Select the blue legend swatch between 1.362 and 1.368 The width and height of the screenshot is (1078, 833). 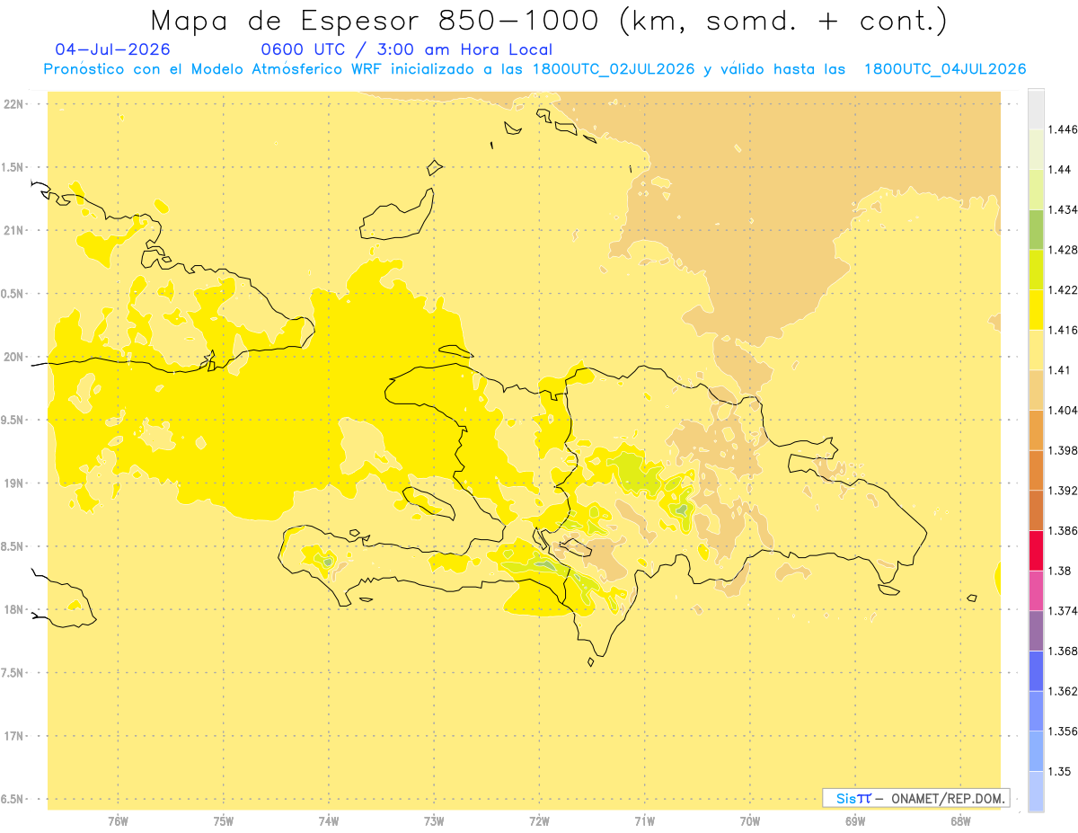[1036, 670]
